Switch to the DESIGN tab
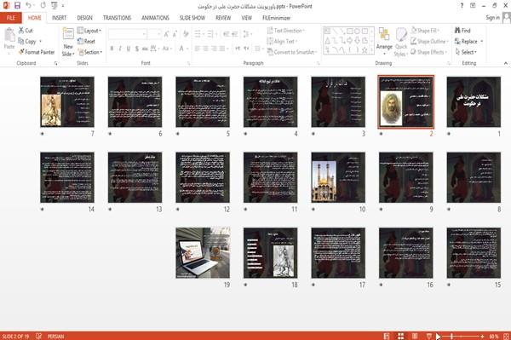 coord(84,18)
